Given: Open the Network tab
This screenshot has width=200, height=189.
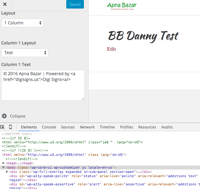Looking at the screenshot, I should (x=87, y=127).
